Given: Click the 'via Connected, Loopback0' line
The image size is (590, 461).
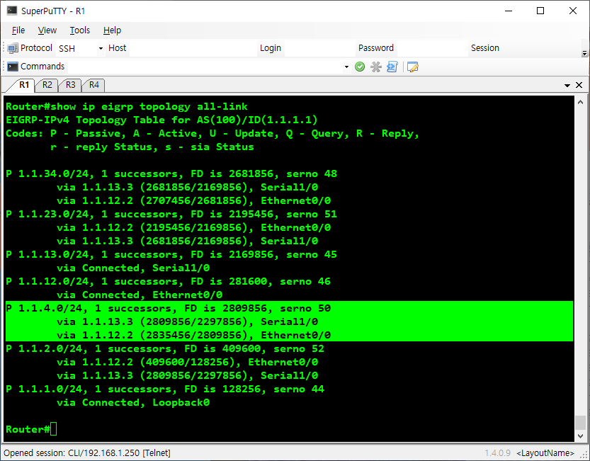Looking at the screenshot, I should point(133,403).
